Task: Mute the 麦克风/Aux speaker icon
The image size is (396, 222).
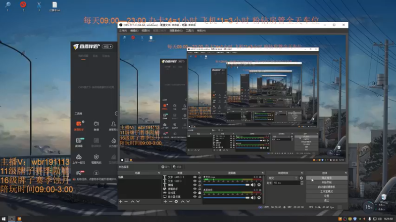Action: click(253, 185)
